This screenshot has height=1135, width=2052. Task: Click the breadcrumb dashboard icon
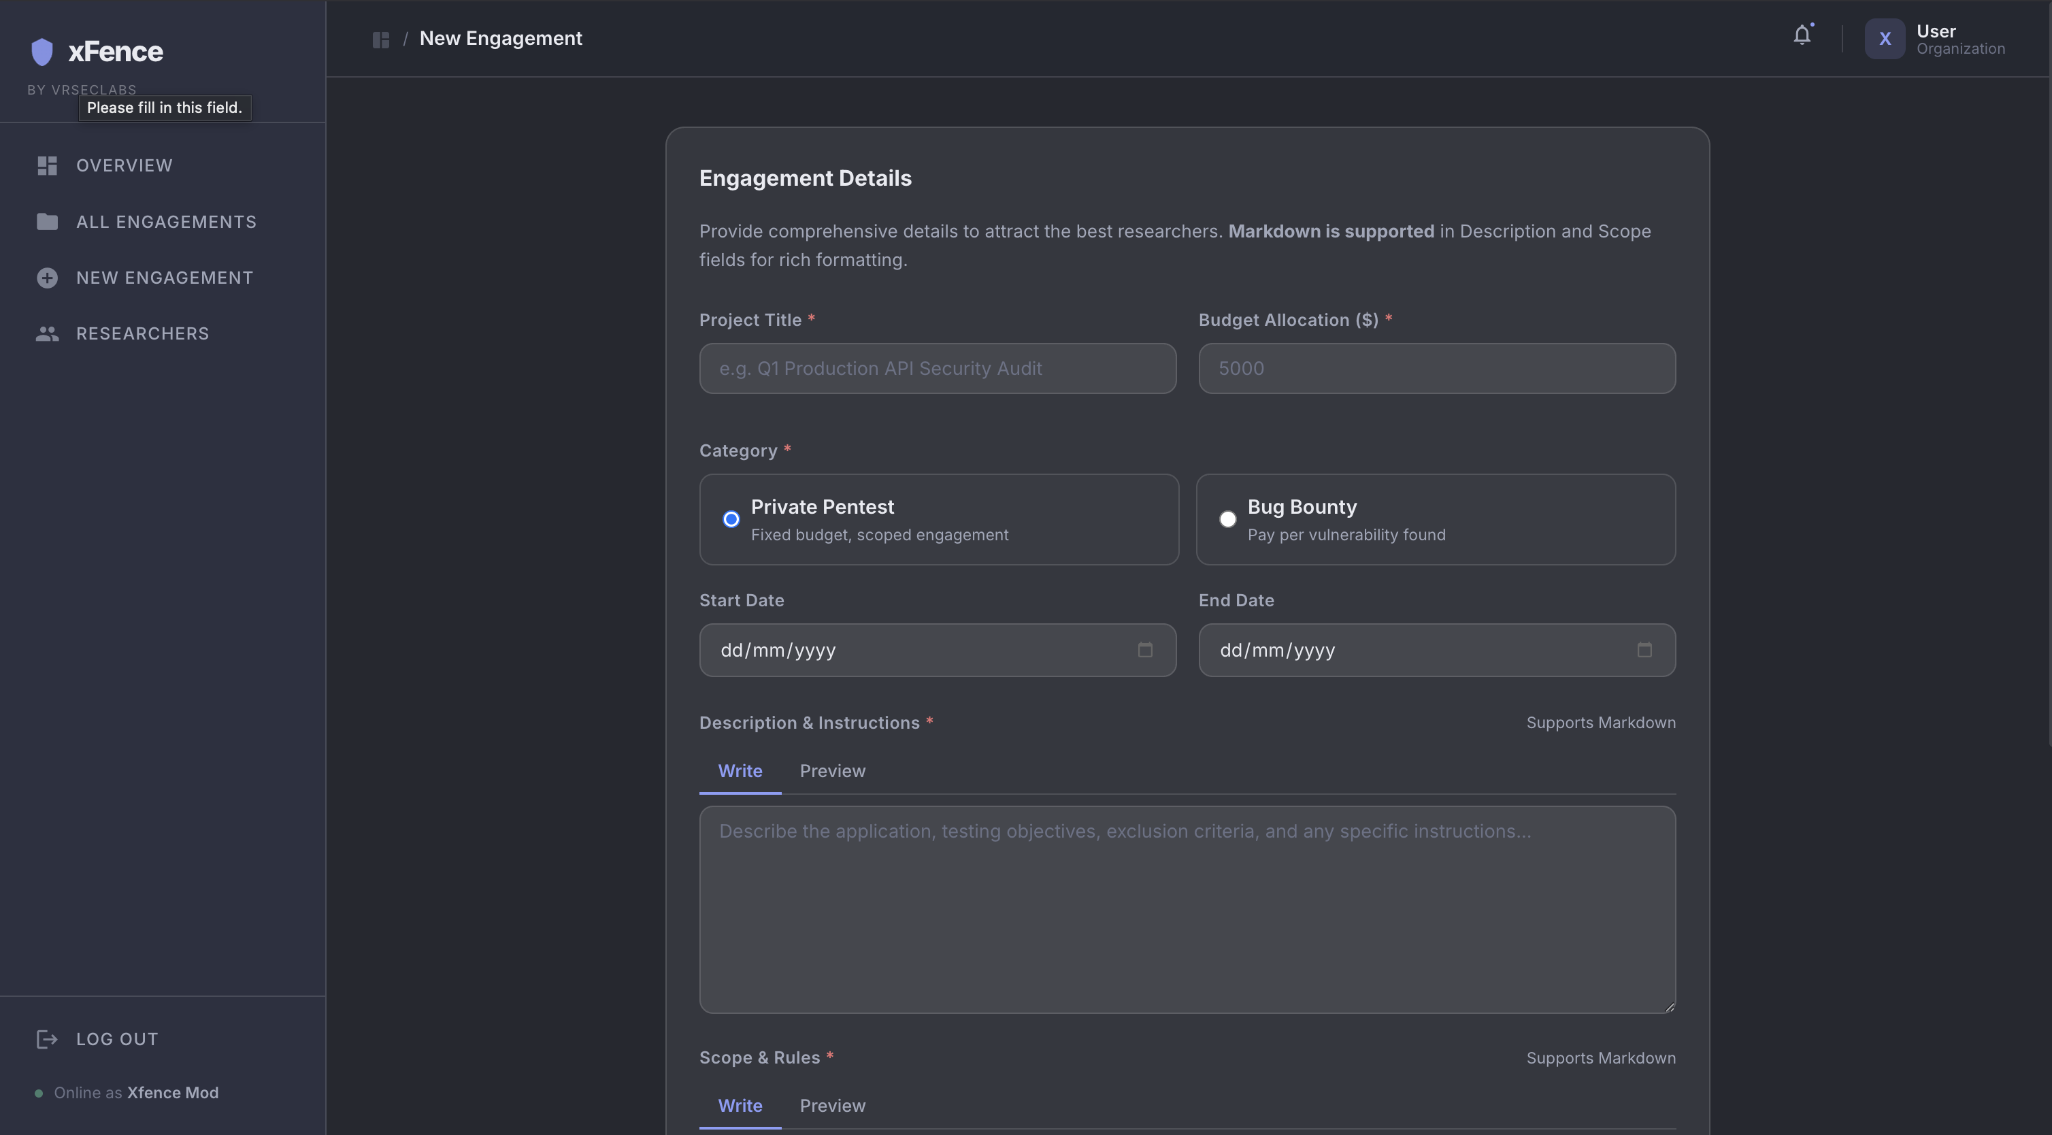pyautogui.click(x=381, y=39)
